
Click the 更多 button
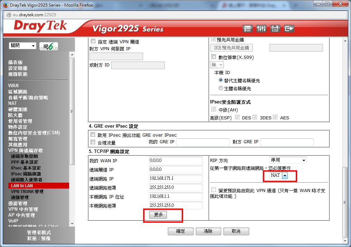158,215
